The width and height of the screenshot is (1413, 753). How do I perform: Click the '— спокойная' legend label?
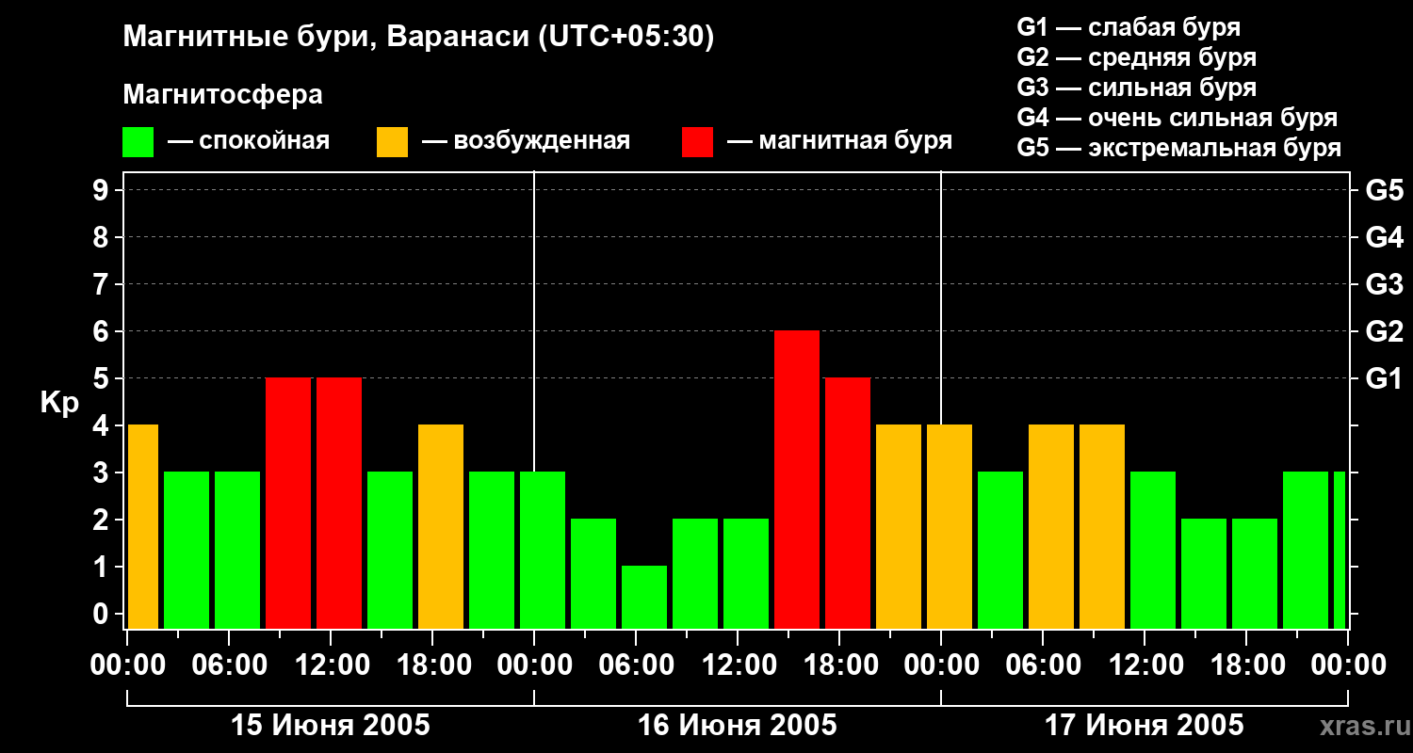[x=249, y=142]
